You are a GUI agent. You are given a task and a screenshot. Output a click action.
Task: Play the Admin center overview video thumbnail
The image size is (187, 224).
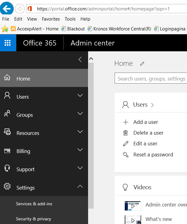click(x=133, y=206)
